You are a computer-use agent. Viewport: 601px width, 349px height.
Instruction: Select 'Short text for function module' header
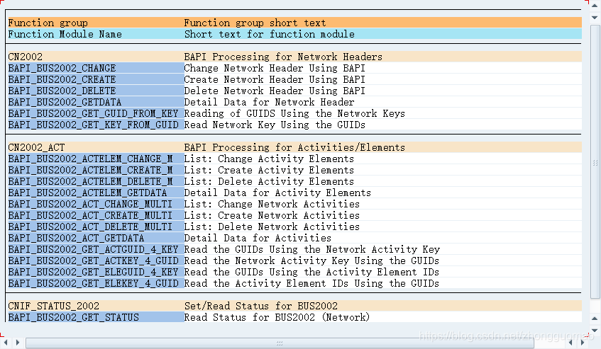point(270,35)
